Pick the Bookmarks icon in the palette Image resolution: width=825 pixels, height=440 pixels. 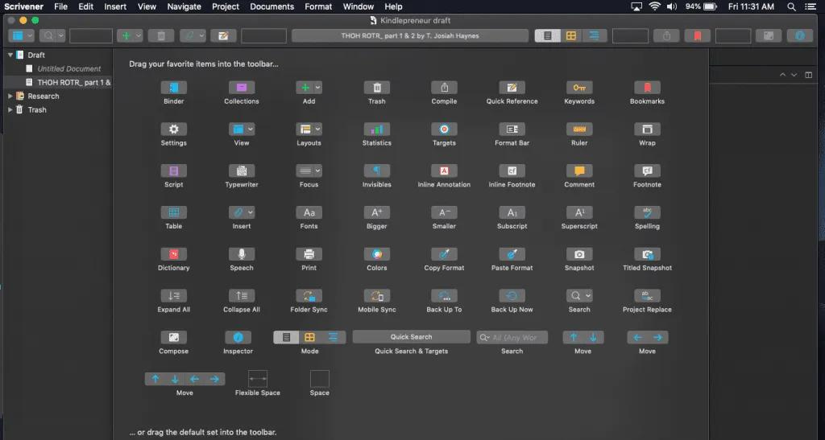click(647, 88)
